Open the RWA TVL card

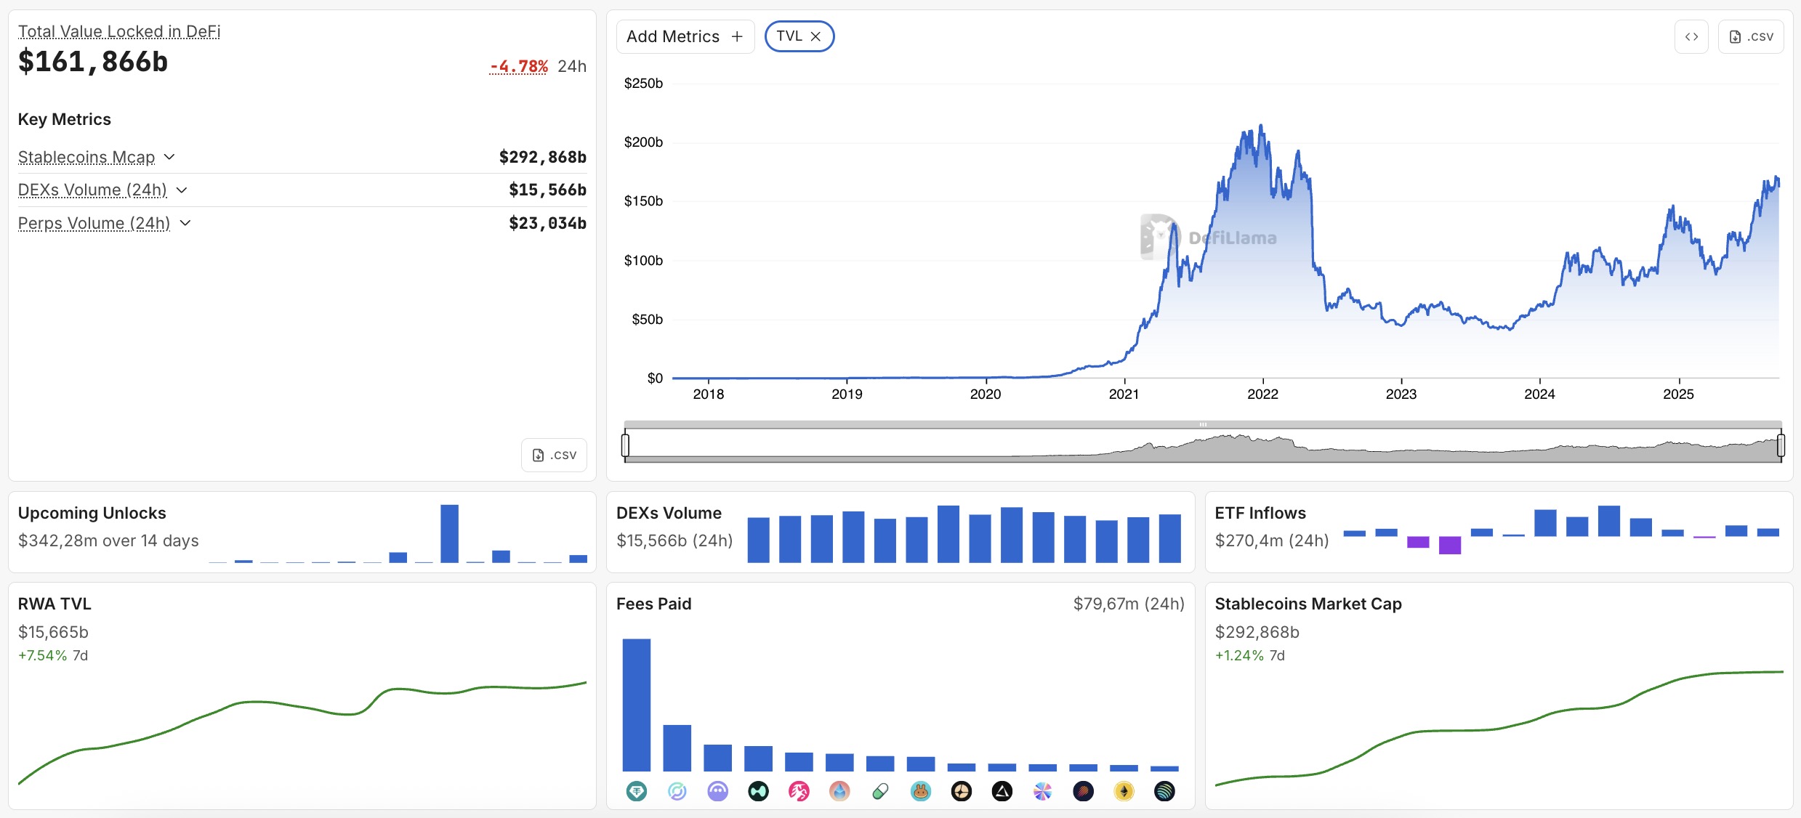pyautogui.click(x=55, y=604)
